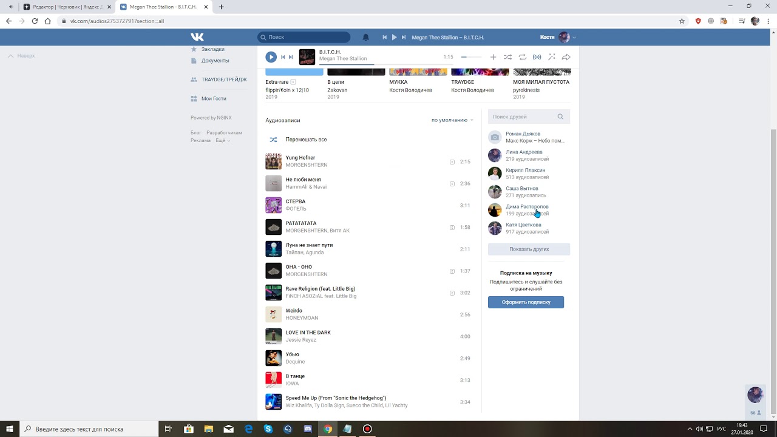
Task: Adjust the player volume slider
Action: (472, 57)
